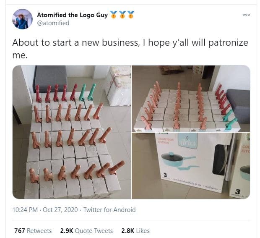Open the large left tweet photo
Viewport: 260px width, 238px height.
(x=72, y=132)
